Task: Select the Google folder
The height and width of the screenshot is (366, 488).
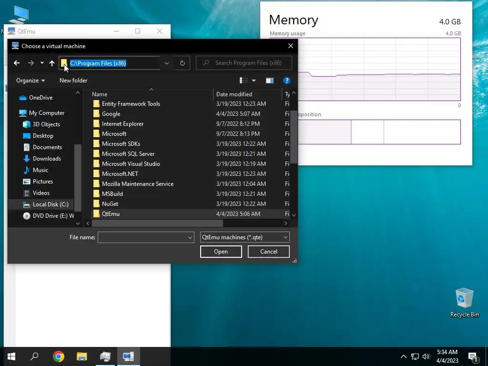Action: point(111,114)
